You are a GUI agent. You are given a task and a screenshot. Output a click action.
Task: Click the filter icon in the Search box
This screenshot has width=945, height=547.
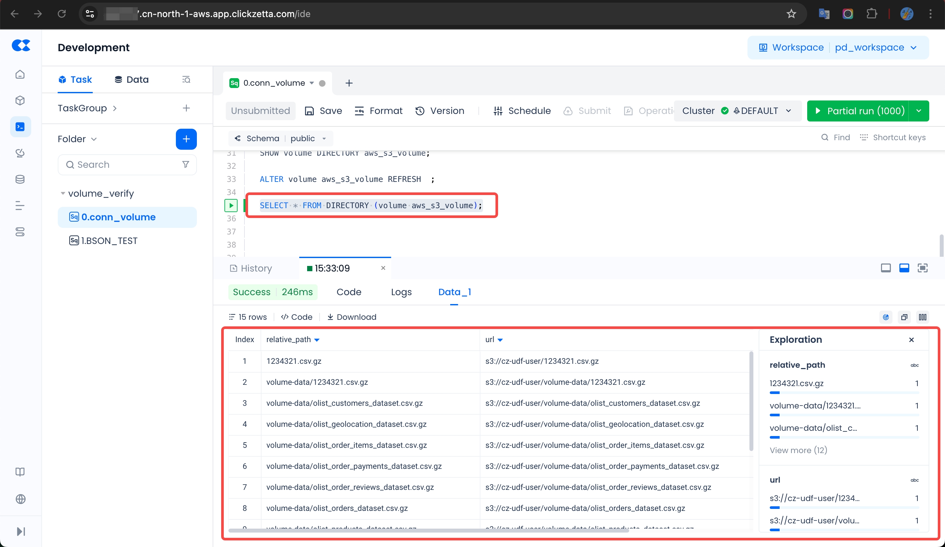click(x=185, y=164)
